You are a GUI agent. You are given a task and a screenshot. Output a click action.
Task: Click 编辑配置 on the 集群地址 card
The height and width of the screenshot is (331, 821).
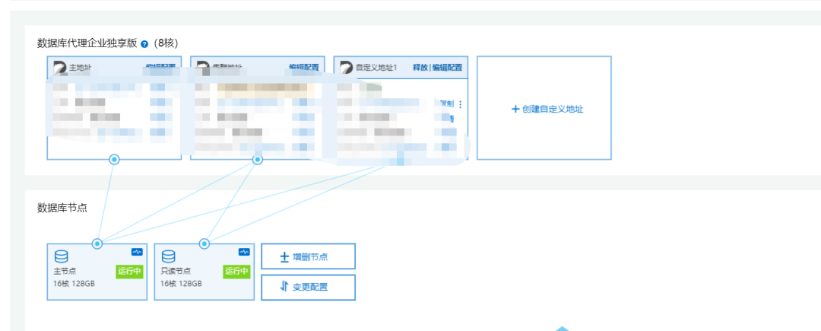[304, 68]
